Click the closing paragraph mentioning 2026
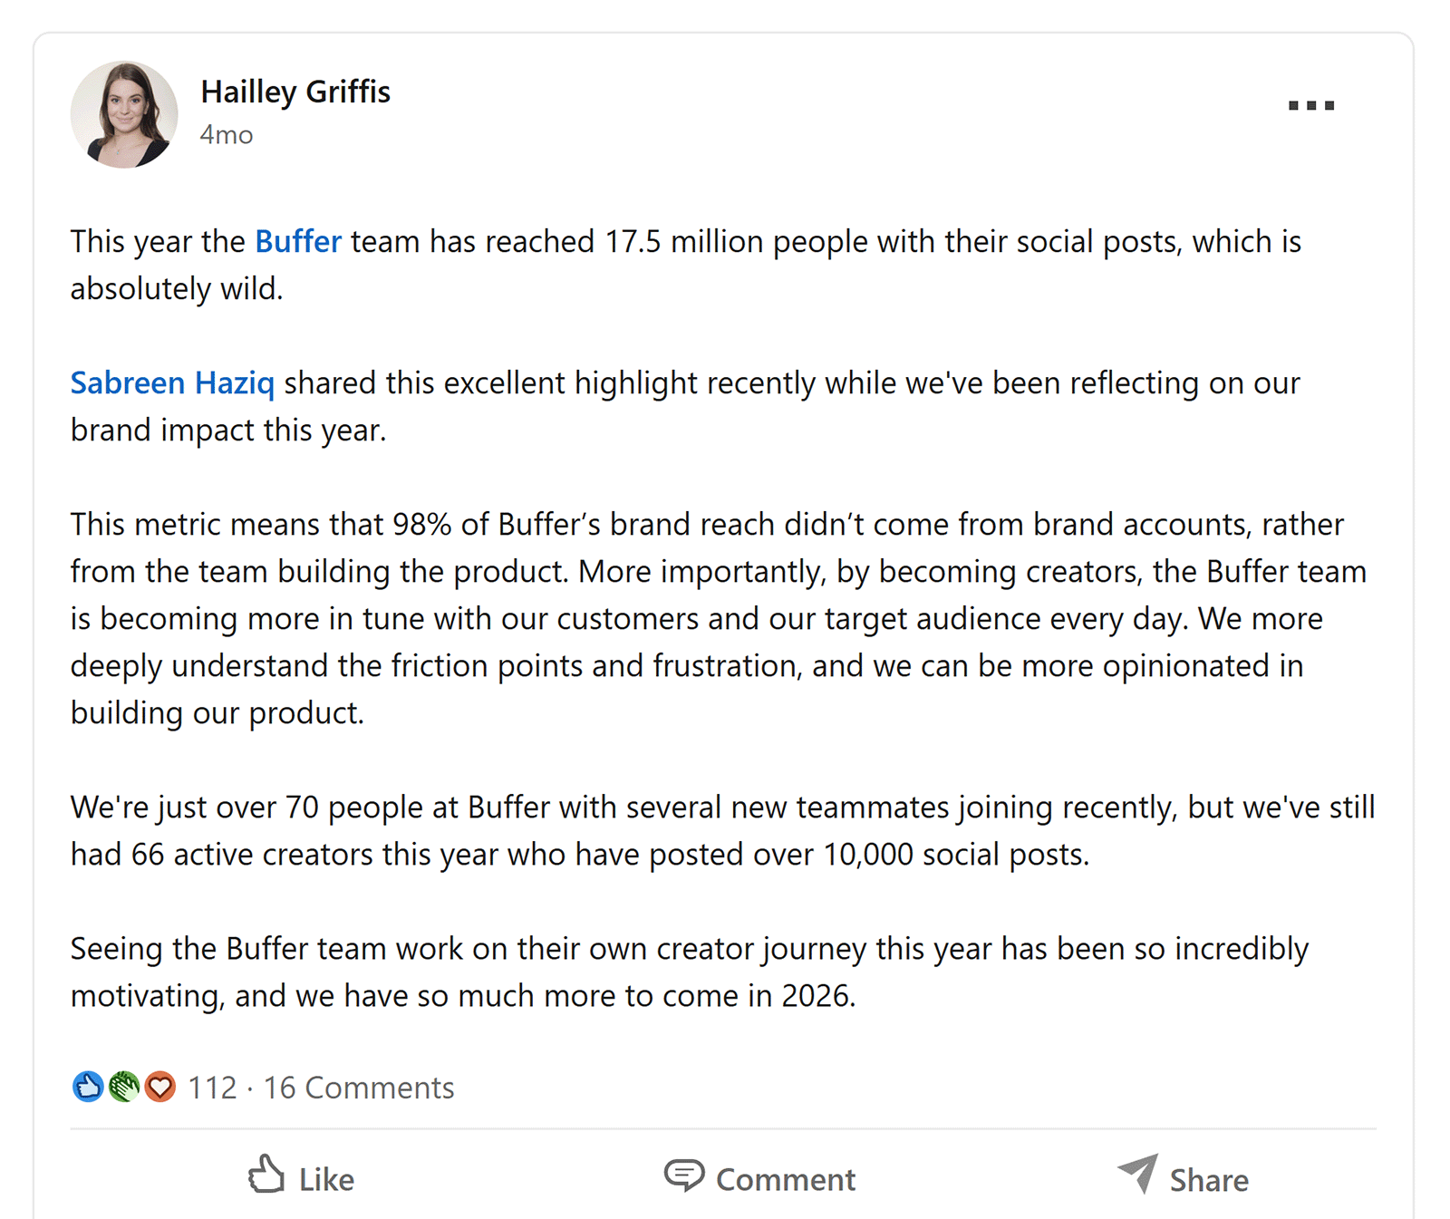 click(689, 972)
